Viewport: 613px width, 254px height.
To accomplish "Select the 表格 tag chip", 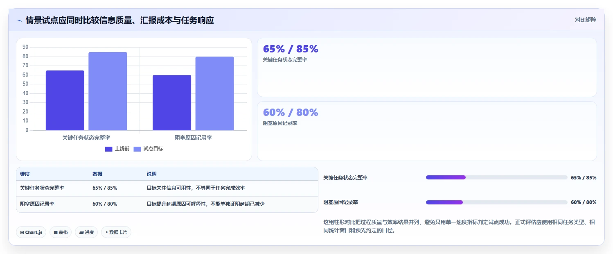I will coord(61,232).
